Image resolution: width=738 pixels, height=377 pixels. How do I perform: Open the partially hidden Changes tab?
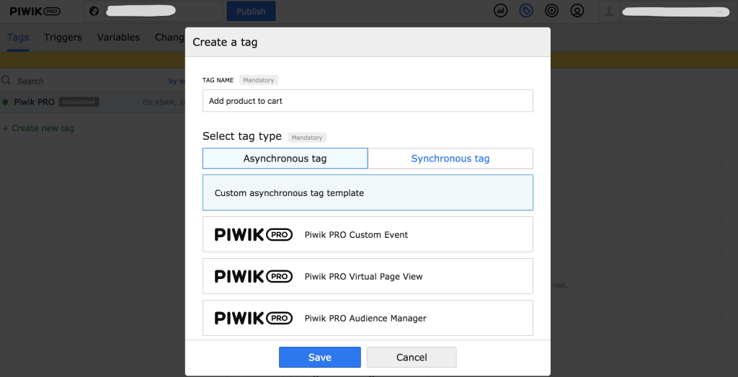[x=170, y=37]
